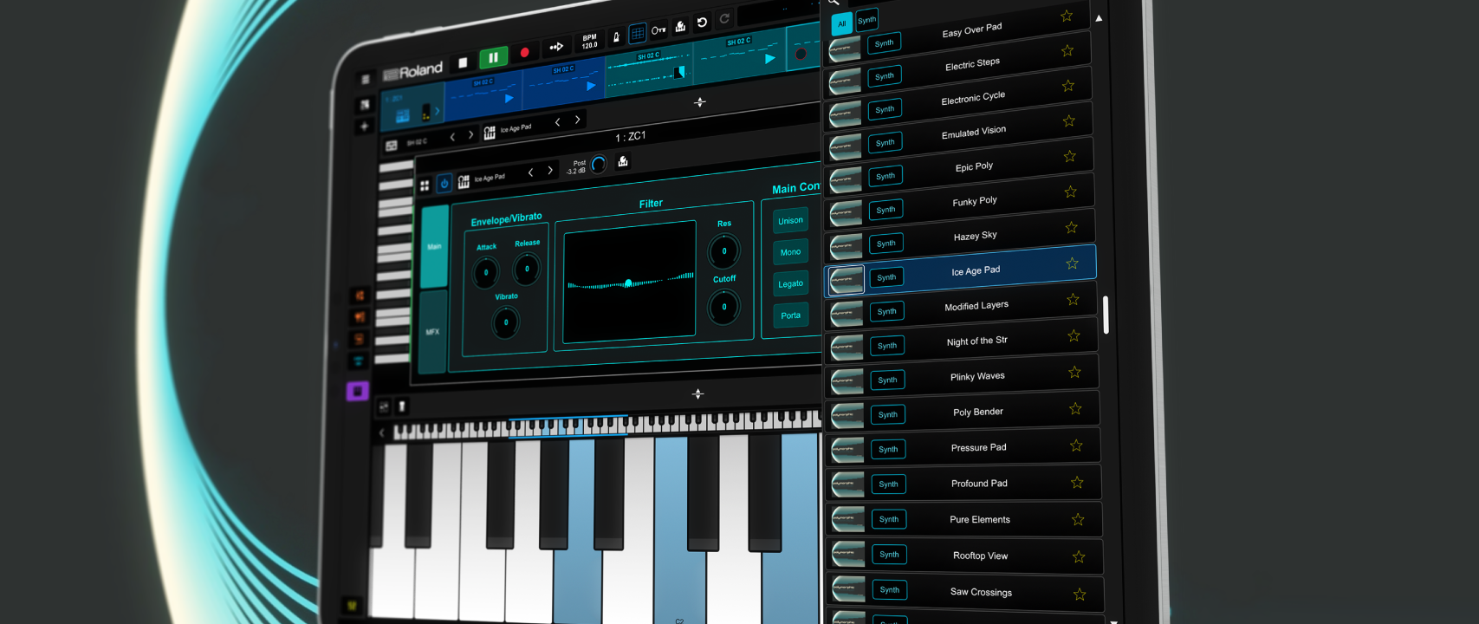
Task: Click the redo arrow icon
Action: pos(724,18)
